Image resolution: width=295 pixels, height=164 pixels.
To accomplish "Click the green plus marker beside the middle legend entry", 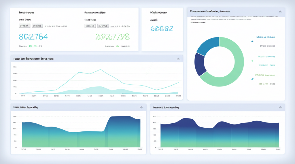I will click(x=252, y=61).
